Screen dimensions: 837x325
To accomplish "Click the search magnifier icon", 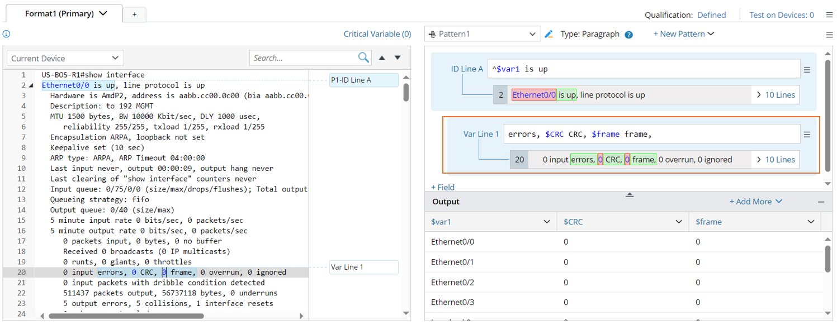I will pyautogui.click(x=363, y=58).
